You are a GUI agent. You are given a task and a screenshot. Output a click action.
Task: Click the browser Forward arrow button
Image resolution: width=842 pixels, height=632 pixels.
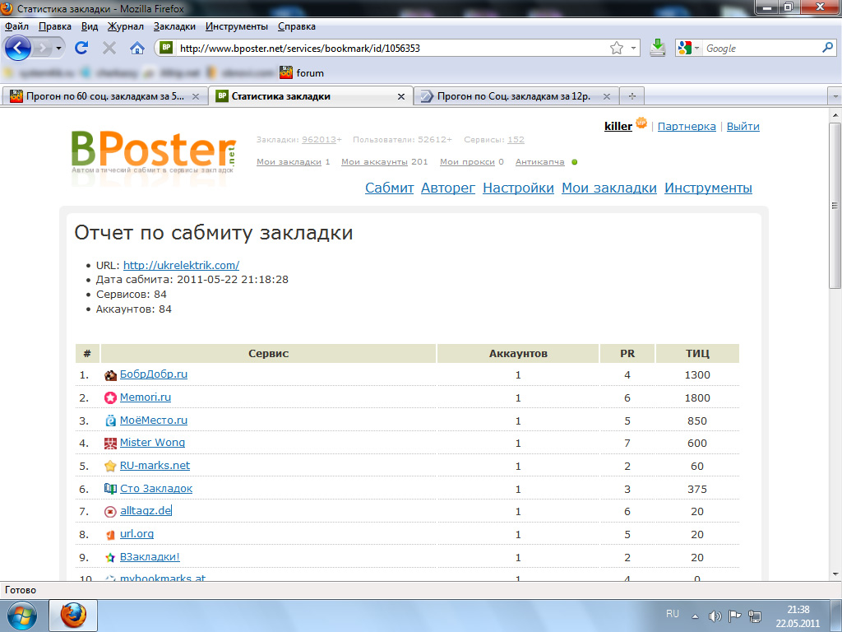[43, 49]
